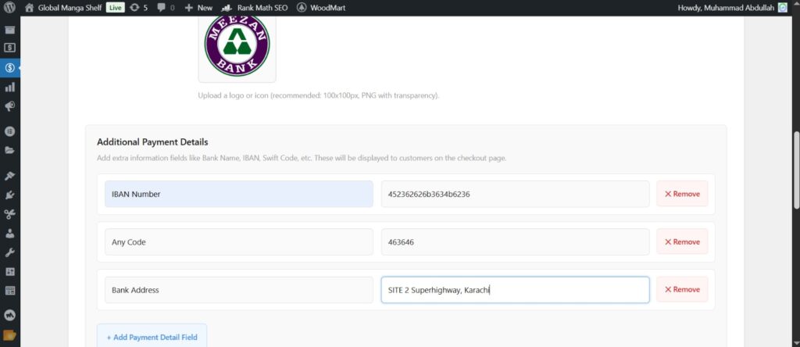
Task: Click the Upload a logo or icon hint text
Action: pyautogui.click(x=319, y=95)
